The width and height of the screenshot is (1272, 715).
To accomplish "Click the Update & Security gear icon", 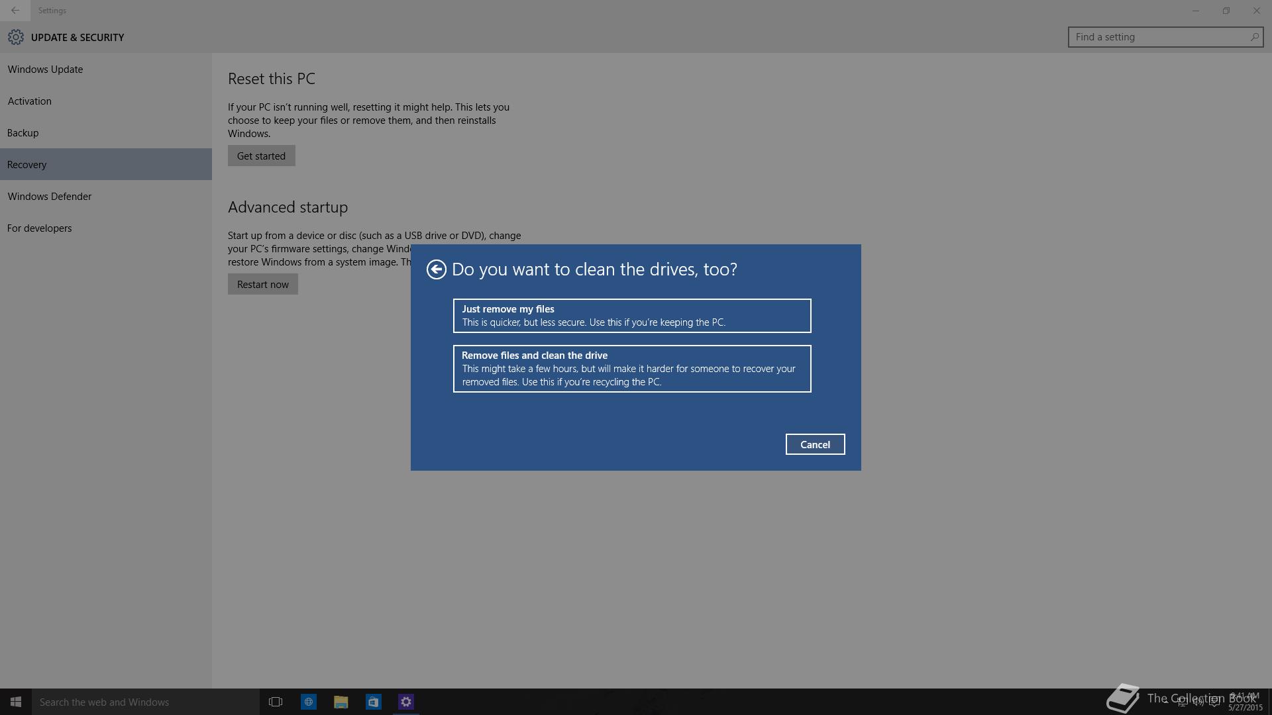I will [16, 37].
